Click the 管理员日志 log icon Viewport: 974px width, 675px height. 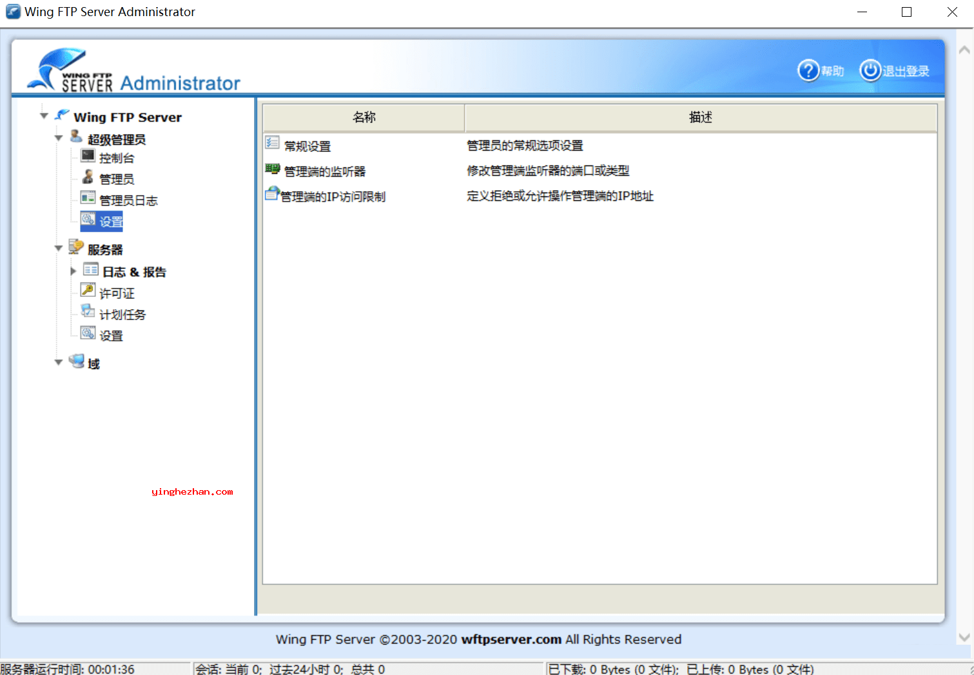(x=88, y=198)
